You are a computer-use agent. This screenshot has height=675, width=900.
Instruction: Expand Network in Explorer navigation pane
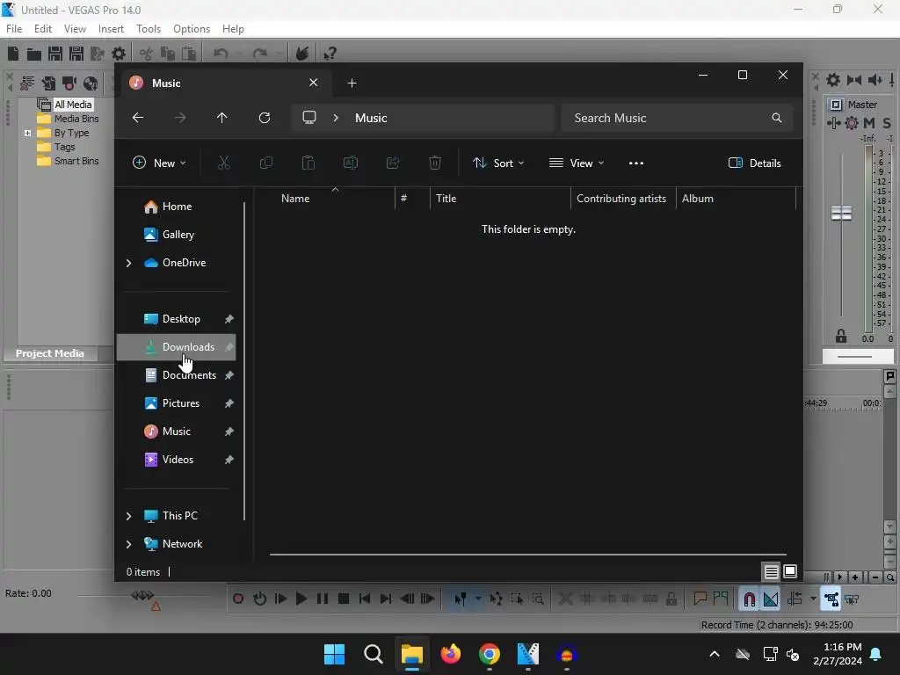(128, 544)
